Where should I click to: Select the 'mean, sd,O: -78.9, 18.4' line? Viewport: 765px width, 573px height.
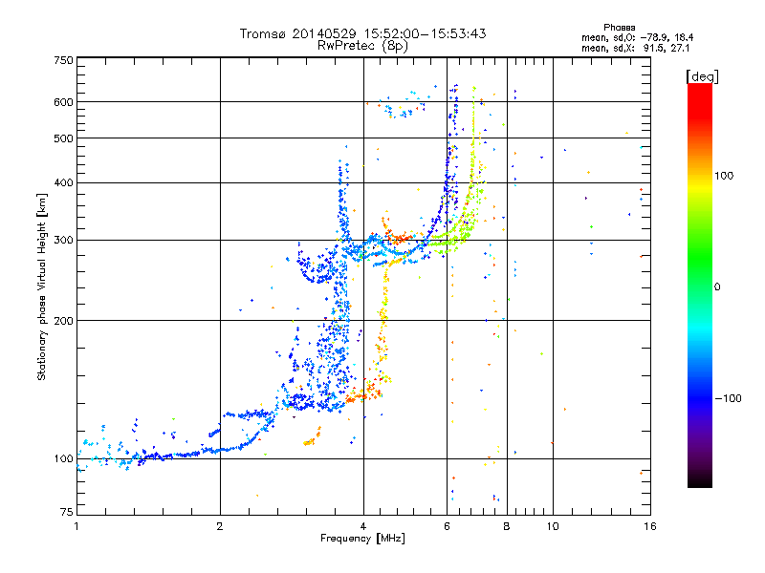click(637, 37)
